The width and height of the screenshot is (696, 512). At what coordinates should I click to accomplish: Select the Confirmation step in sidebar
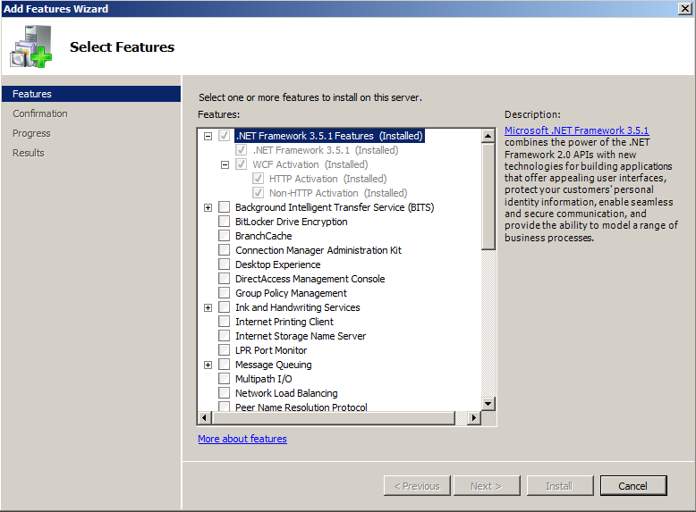point(40,113)
